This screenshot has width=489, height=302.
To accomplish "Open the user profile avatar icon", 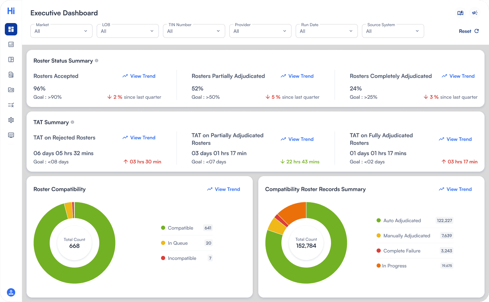I will point(11,292).
